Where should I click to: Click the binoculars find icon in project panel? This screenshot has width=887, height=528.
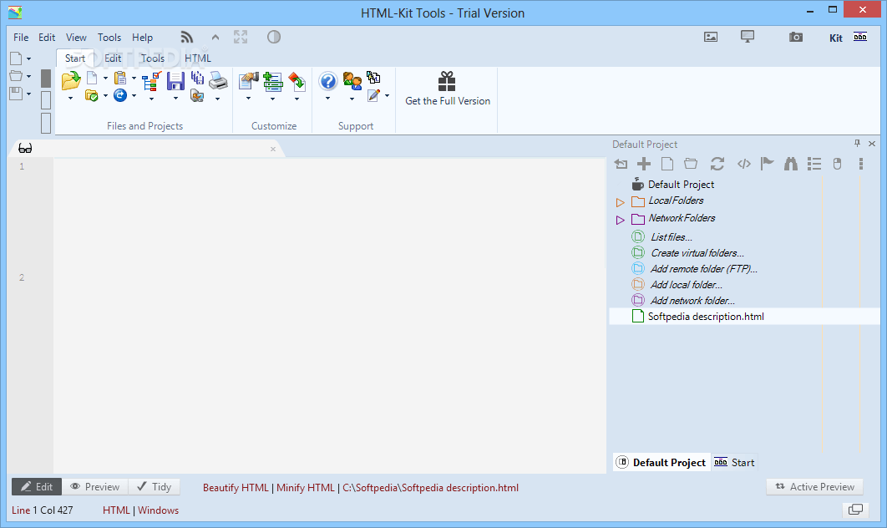pyautogui.click(x=791, y=164)
